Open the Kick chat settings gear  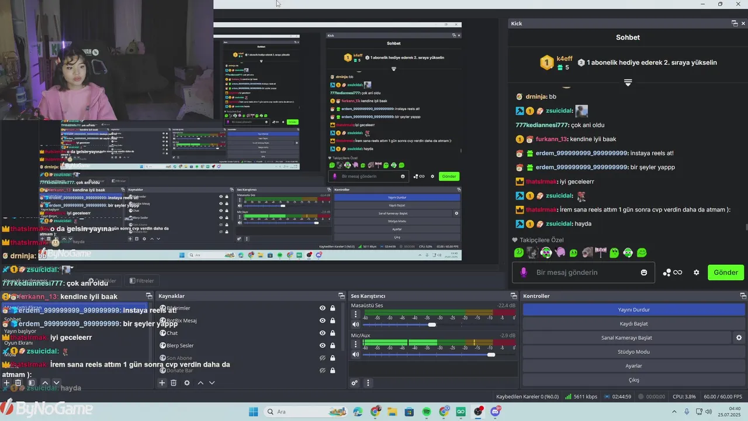[696, 272]
